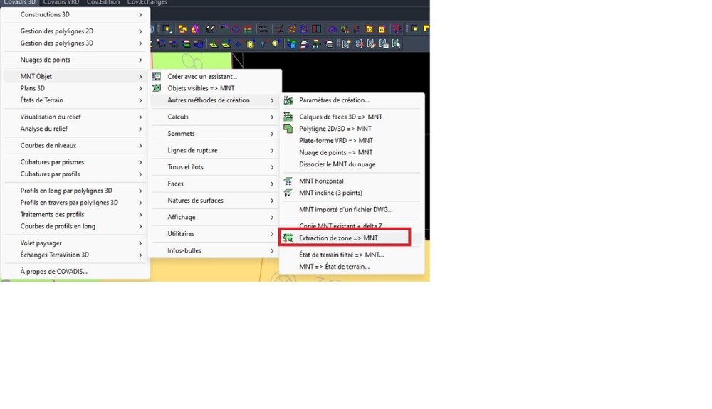Click the Paramètres de création icon
Screen dimensions: 712x409
point(288,100)
